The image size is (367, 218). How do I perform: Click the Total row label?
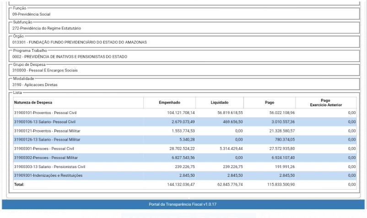20,184
